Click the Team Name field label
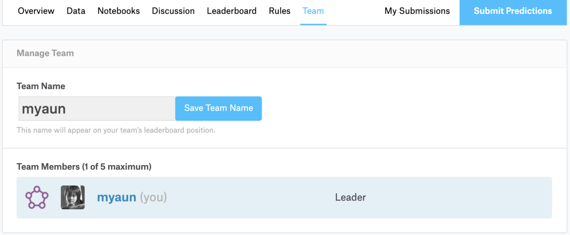570x235 pixels. coord(41,86)
